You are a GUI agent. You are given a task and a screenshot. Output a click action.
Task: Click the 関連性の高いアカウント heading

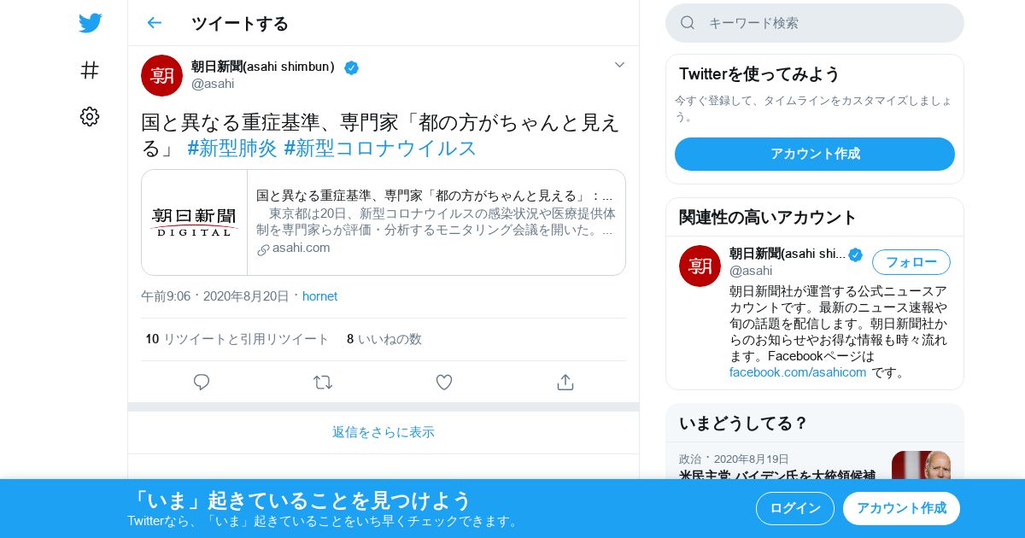point(768,217)
